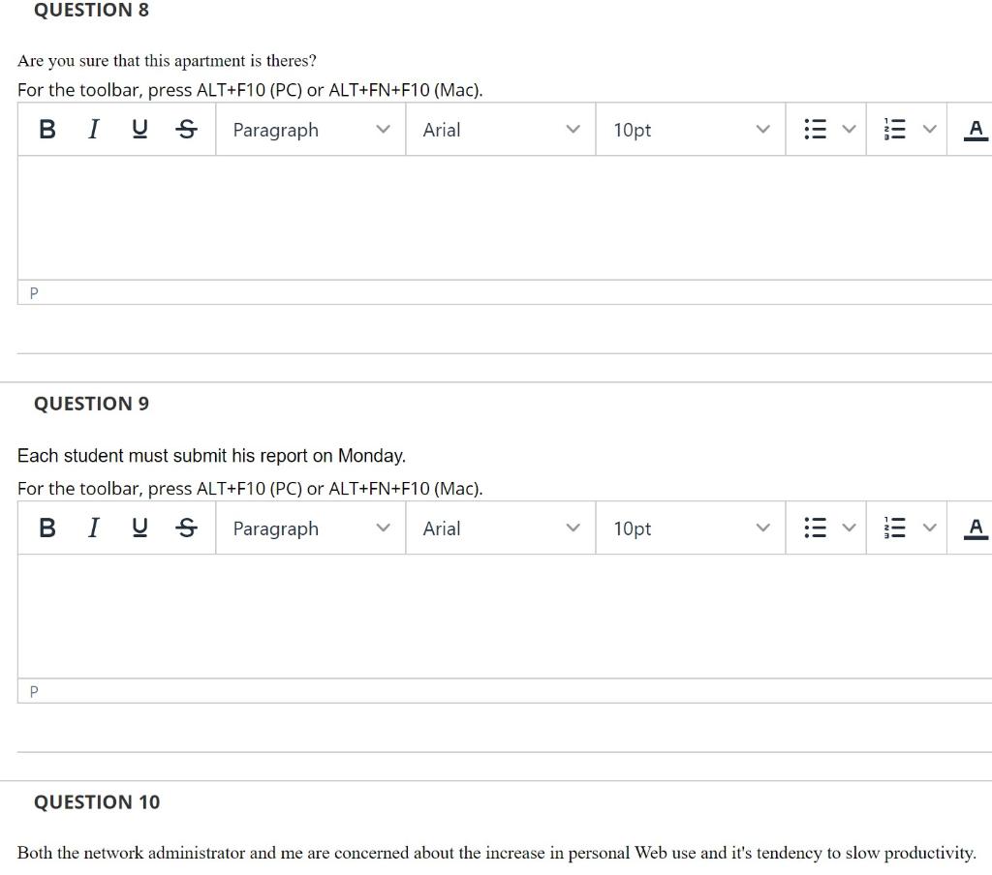
Task: Open Paragraph format dropdown in Question 9
Action: pos(311,528)
